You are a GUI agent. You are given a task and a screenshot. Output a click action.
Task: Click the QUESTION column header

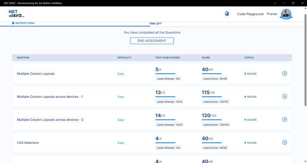(23, 58)
